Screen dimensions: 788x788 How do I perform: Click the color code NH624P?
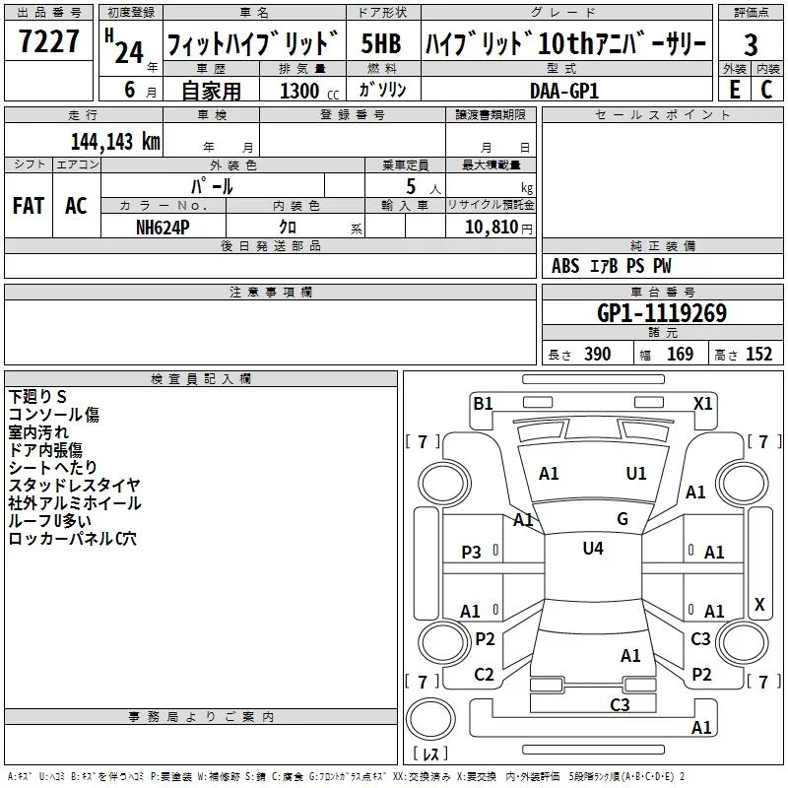point(164,228)
